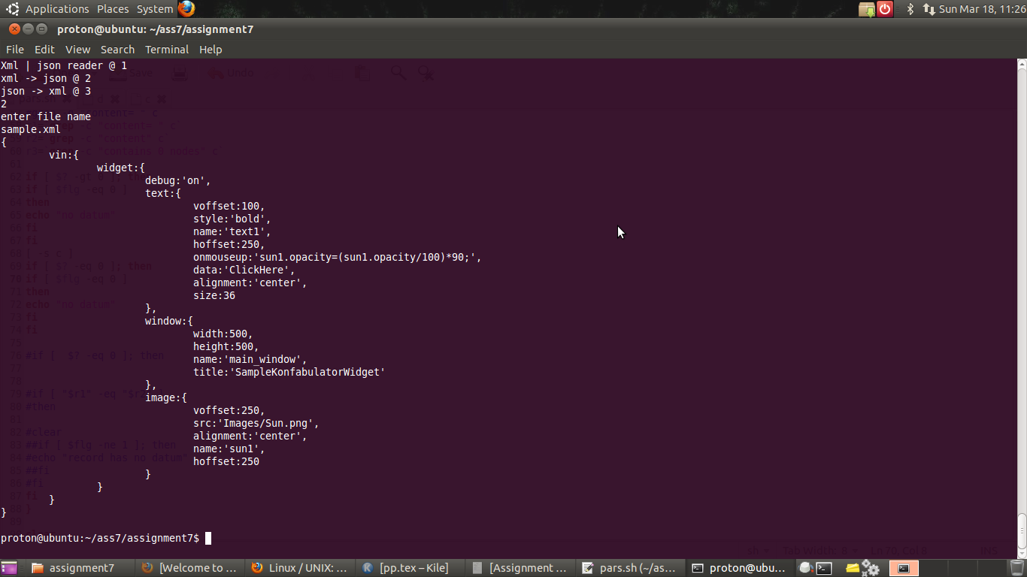Screen dimensions: 1027x577
Task: Click the 'voffset:100,' line
Action: tap(229, 206)
